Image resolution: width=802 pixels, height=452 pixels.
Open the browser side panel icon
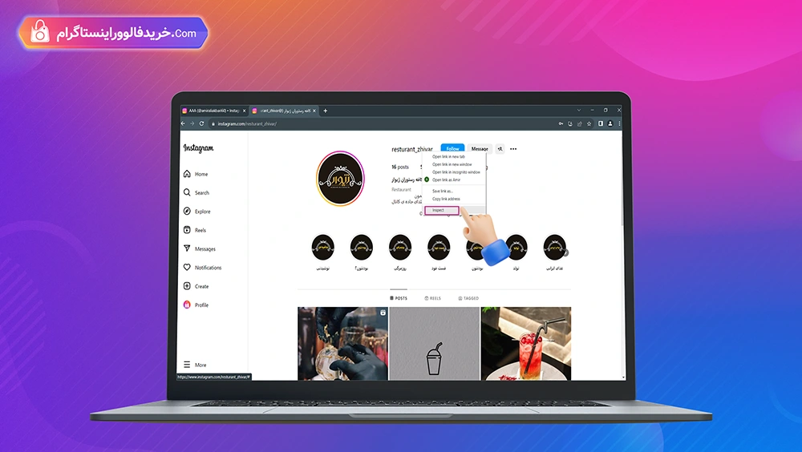[601, 123]
